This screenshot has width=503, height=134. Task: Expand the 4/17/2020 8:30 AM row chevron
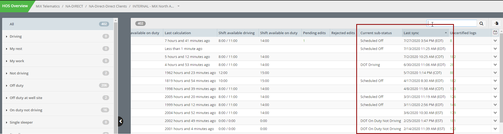pos(495,81)
